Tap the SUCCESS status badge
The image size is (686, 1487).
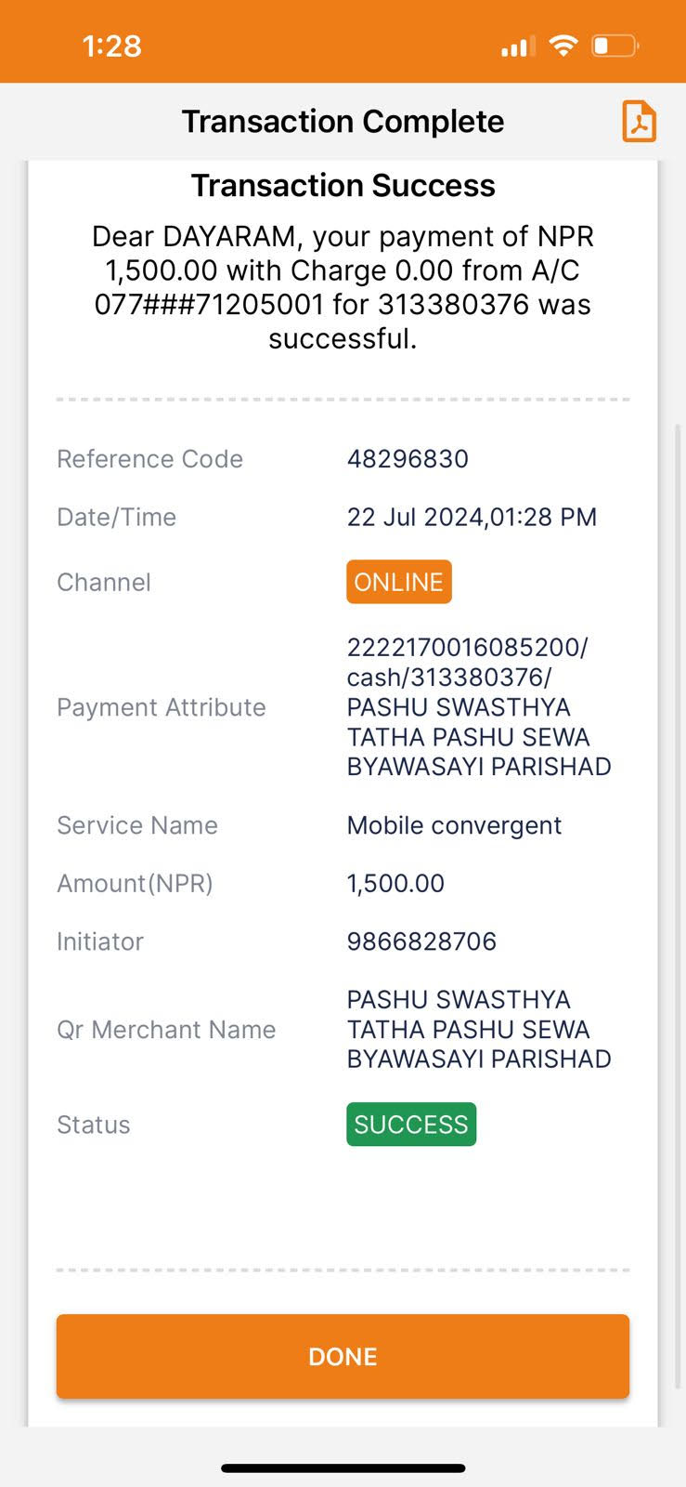click(x=411, y=1125)
